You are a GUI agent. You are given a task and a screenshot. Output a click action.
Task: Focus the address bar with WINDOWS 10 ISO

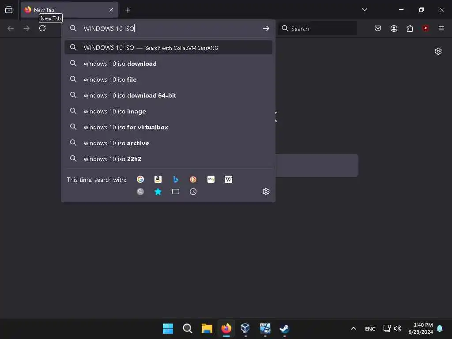(x=169, y=28)
